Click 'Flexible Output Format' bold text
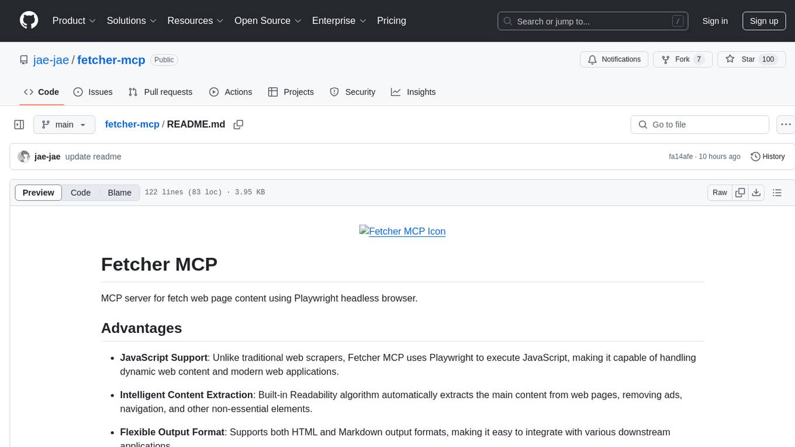This screenshot has width=795, height=447. pyautogui.click(x=172, y=432)
